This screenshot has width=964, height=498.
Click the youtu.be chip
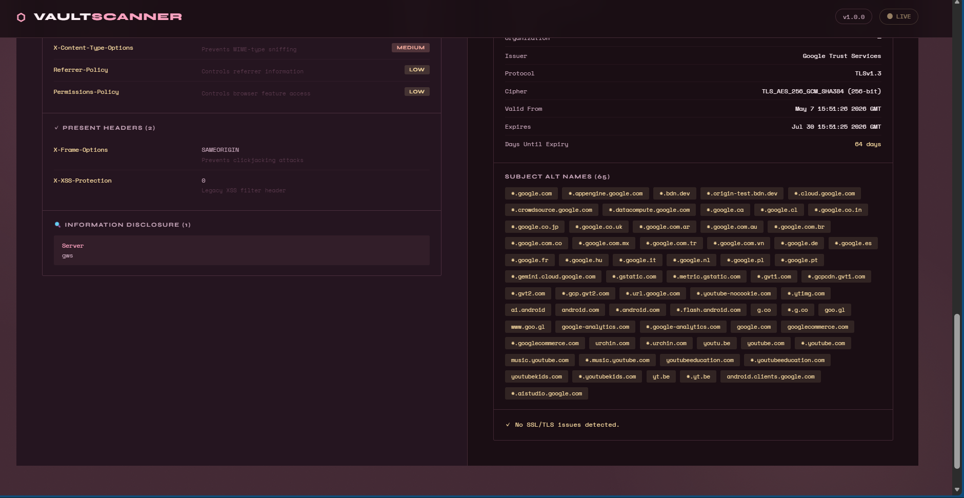717,343
